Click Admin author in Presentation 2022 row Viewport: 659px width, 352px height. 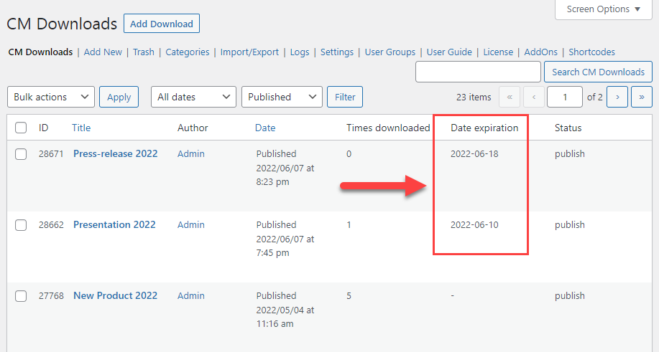coord(191,224)
